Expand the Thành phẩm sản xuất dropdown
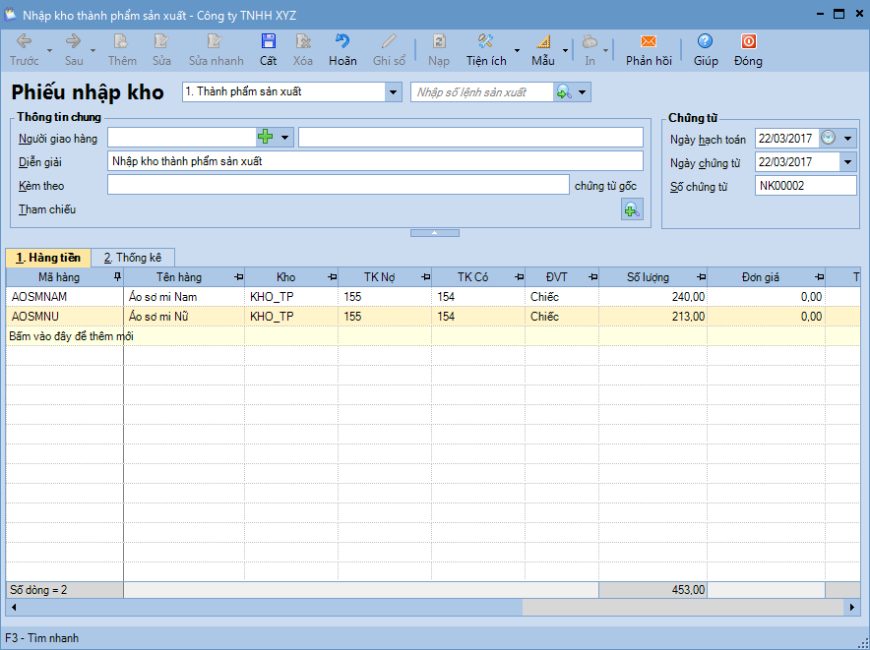This screenshot has width=870, height=650. pos(394,92)
